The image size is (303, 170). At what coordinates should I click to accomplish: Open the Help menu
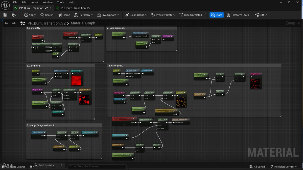71,2
